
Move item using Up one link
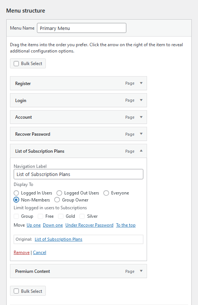tap(34, 225)
